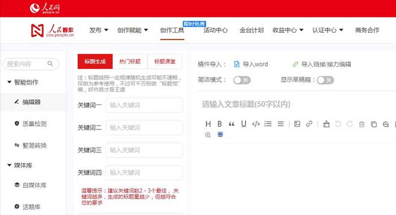
Task: Focus 关键词一 input field
Action: pos(144,105)
